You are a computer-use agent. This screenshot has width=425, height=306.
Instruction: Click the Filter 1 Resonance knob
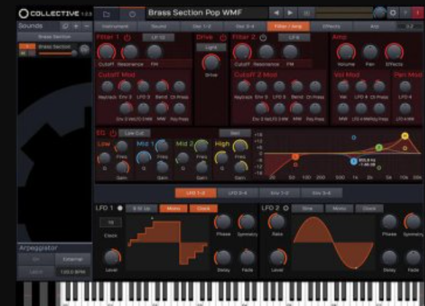click(x=130, y=52)
